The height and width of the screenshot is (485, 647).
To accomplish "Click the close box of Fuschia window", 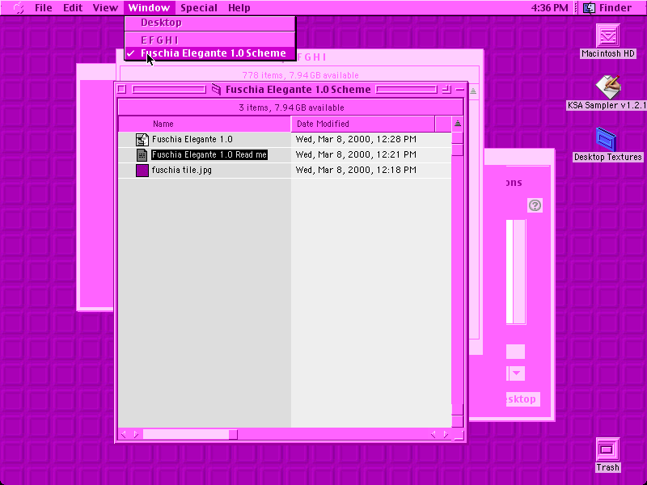I will (x=121, y=89).
